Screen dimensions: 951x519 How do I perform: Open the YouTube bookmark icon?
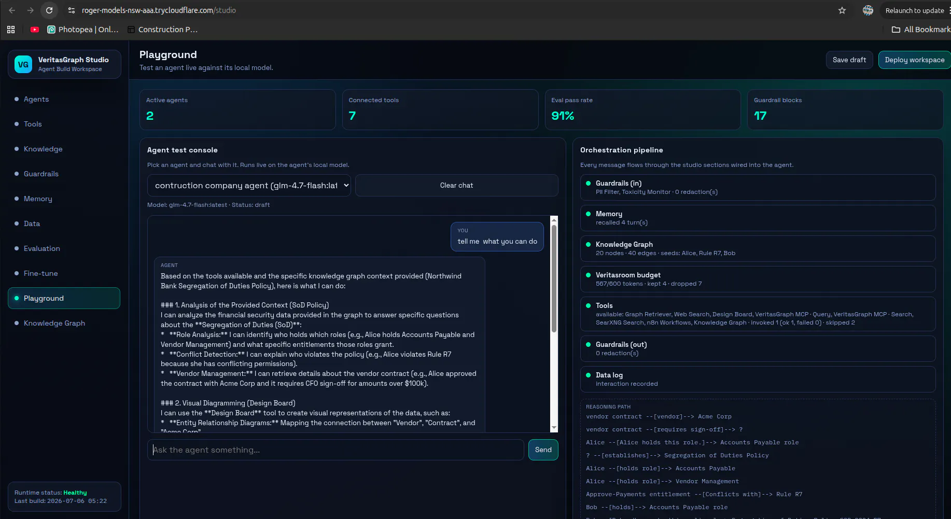pos(35,30)
